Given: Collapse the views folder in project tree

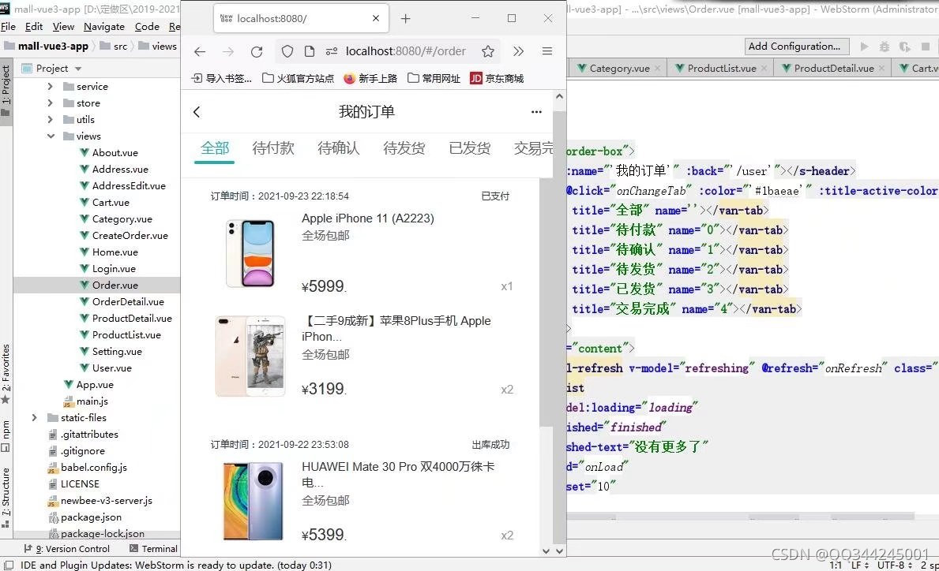Looking at the screenshot, I should (x=51, y=136).
